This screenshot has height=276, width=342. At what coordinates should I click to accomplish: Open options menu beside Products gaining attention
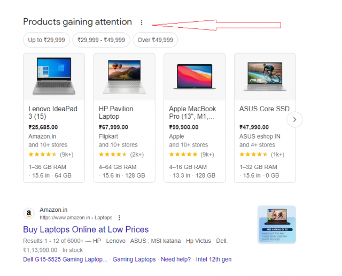click(x=141, y=22)
